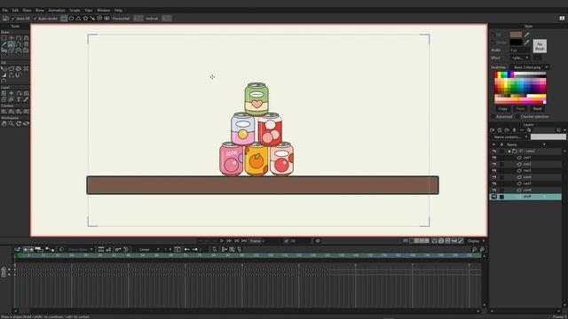Click the No Brush button
Screen dimensions: 568x319
point(540,46)
